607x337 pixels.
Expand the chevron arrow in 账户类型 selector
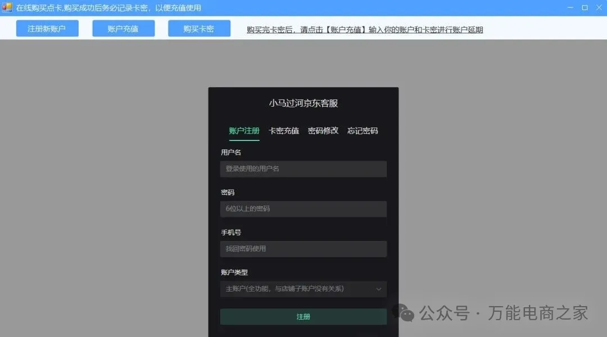click(x=379, y=289)
